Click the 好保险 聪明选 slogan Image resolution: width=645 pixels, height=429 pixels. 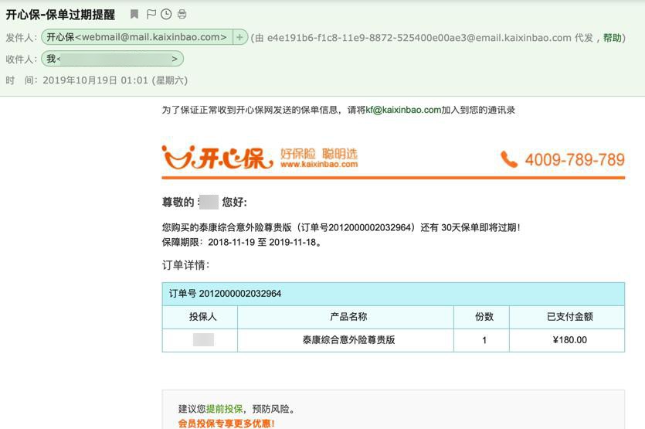pyautogui.click(x=319, y=154)
